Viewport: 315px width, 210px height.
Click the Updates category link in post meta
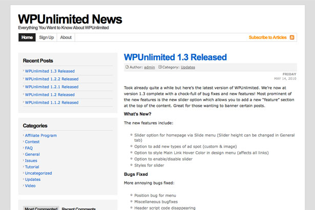point(188,67)
